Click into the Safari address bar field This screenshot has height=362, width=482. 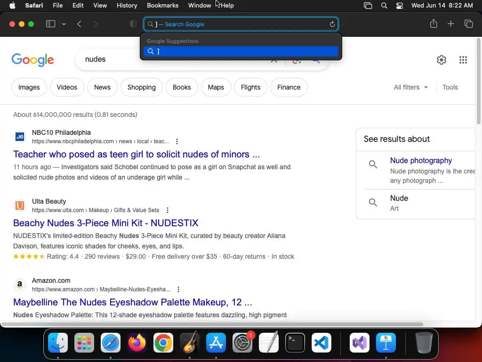pyautogui.click(x=241, y=25)
